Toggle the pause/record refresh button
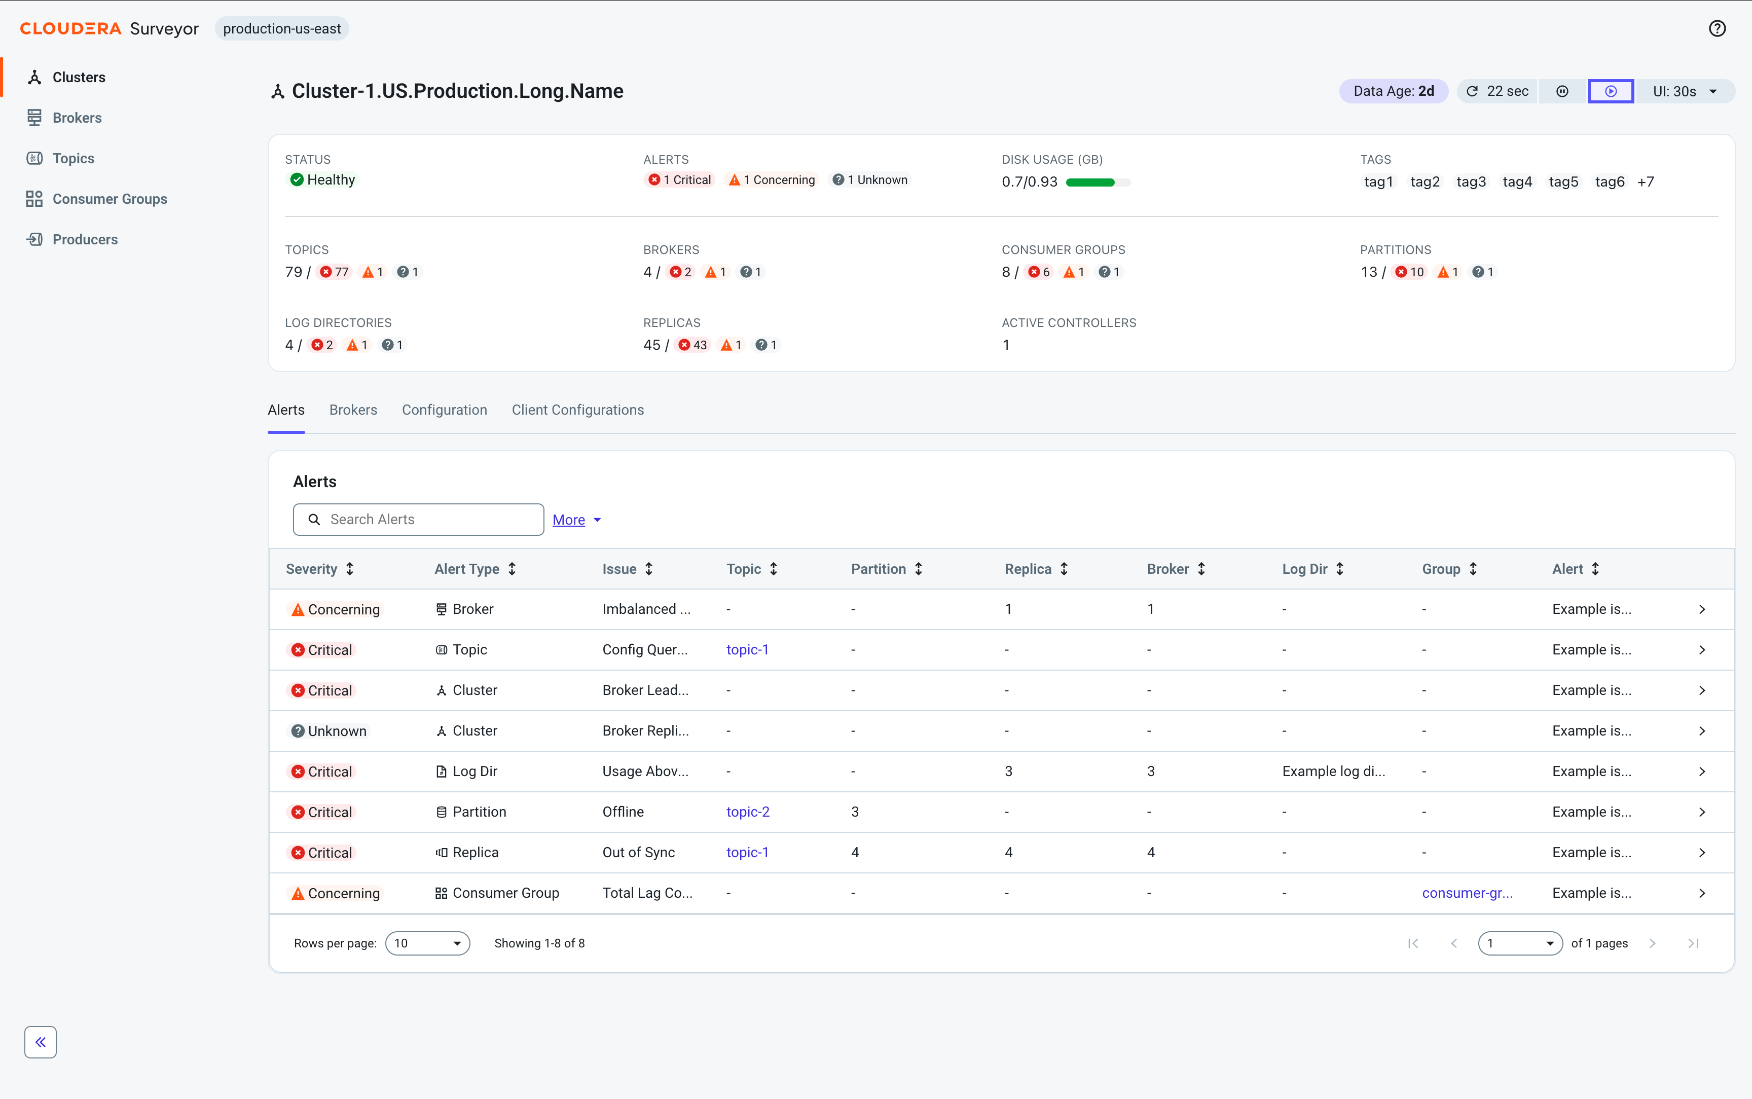Screen dimensions: 1752x1099 pyautogui.click(x=1561, y=92)
